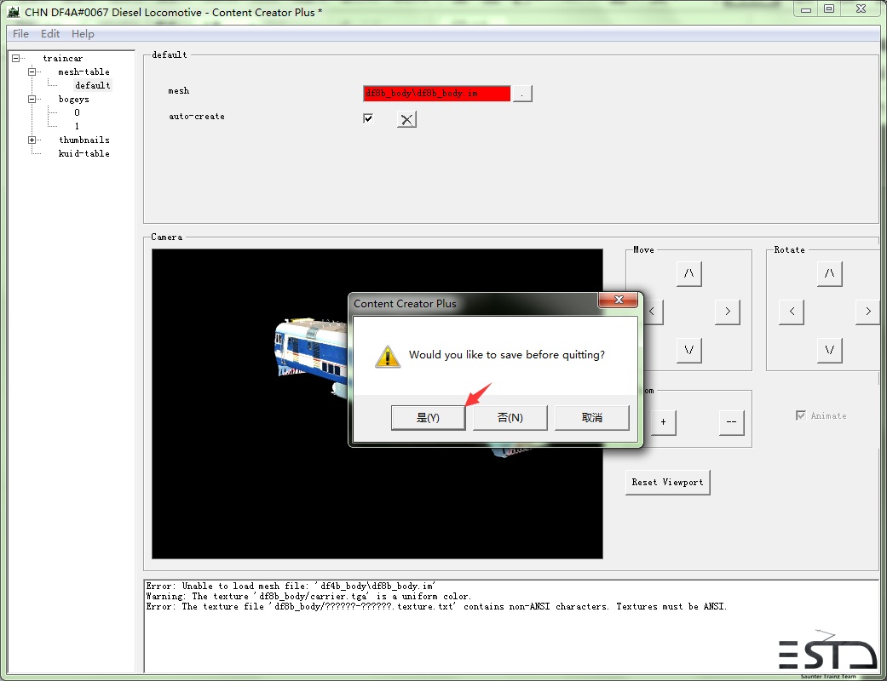Select bogey 0 in the tree
Viewport: 887px width, 681px height.
coord(77,112)
